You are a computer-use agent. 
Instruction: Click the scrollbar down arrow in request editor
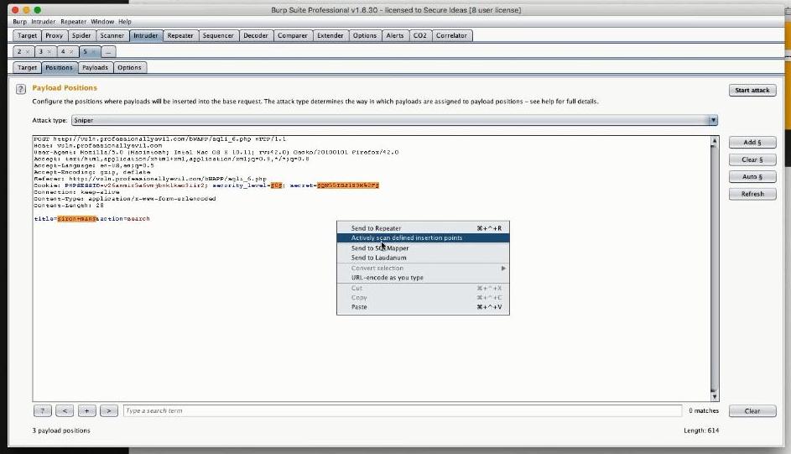click(714, 396)
